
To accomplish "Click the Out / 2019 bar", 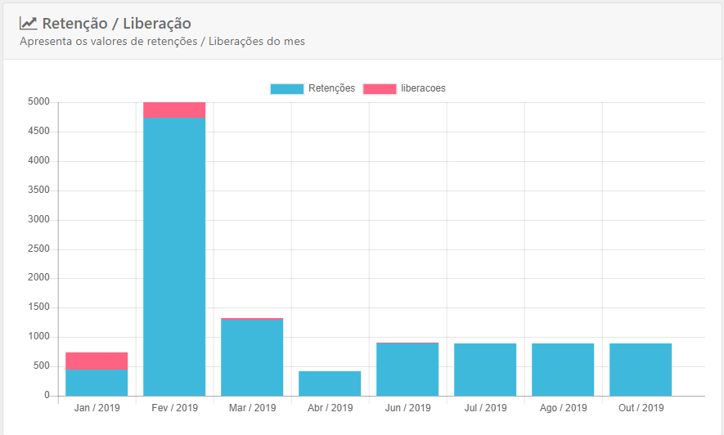I will [641, 370].
